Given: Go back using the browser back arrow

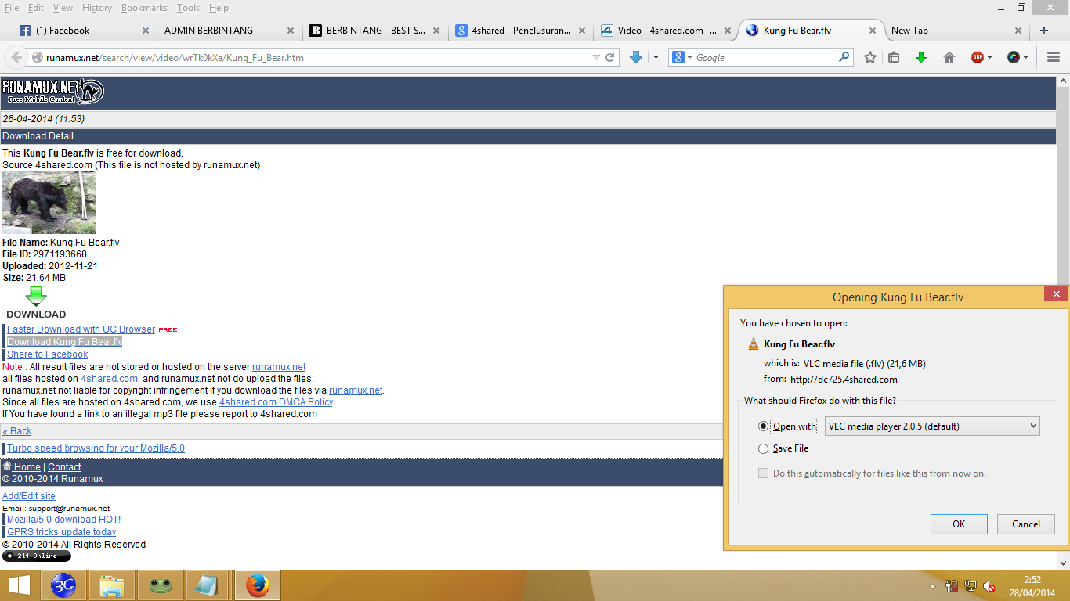Looking at the screenshot, I should [x=16, y=57].
